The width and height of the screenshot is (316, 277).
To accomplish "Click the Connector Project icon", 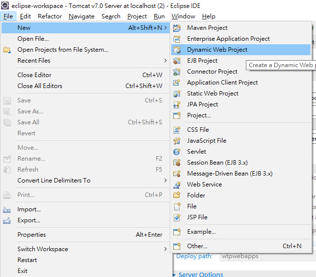I will pos(177,72).
